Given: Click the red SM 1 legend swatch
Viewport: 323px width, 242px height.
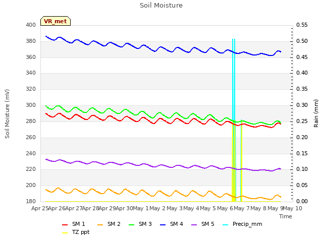Looking at the screenshot, I should [65, 225].
